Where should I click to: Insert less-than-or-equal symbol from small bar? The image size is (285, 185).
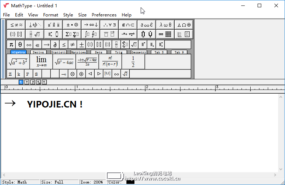pos(64,44)
